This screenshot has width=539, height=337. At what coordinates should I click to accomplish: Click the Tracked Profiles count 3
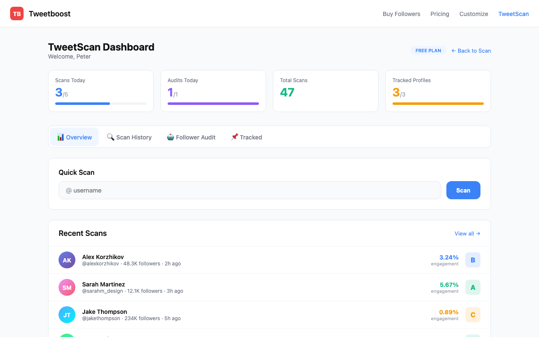point(396,92)
